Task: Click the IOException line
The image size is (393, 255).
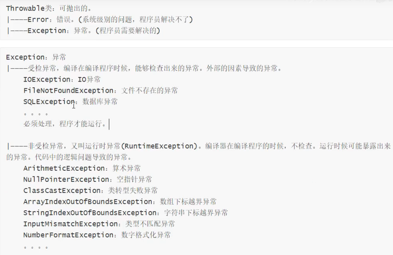Action: click(x=62, y=80)
